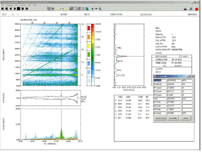
Task: Select the arrow pointer tool
Action: [x=92, y=9]
